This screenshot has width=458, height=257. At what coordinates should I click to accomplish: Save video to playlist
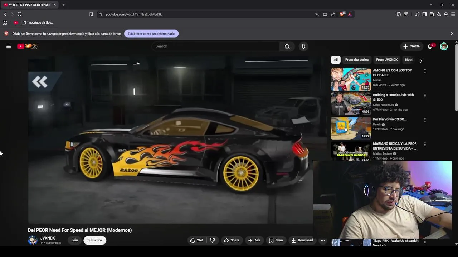coord(276,240)
